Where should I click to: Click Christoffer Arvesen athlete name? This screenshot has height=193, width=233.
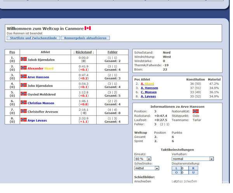pos(43,112)
